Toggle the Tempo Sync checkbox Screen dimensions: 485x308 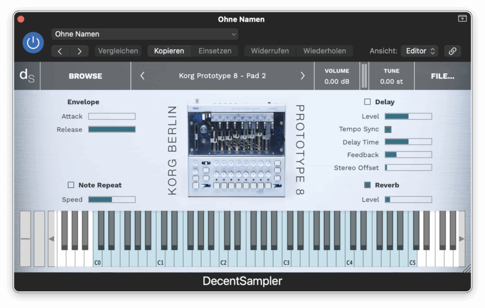[388, 129]
